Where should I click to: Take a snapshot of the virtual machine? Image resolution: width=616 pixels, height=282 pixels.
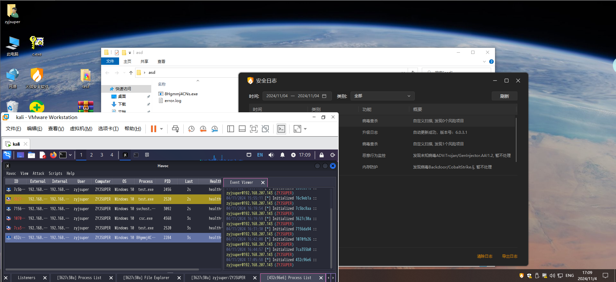(191, 129)
